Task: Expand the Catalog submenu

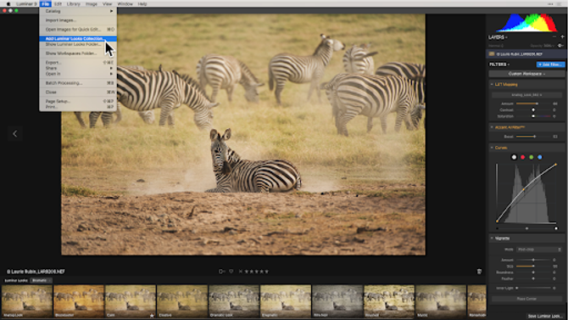Action: coord(78,11)
